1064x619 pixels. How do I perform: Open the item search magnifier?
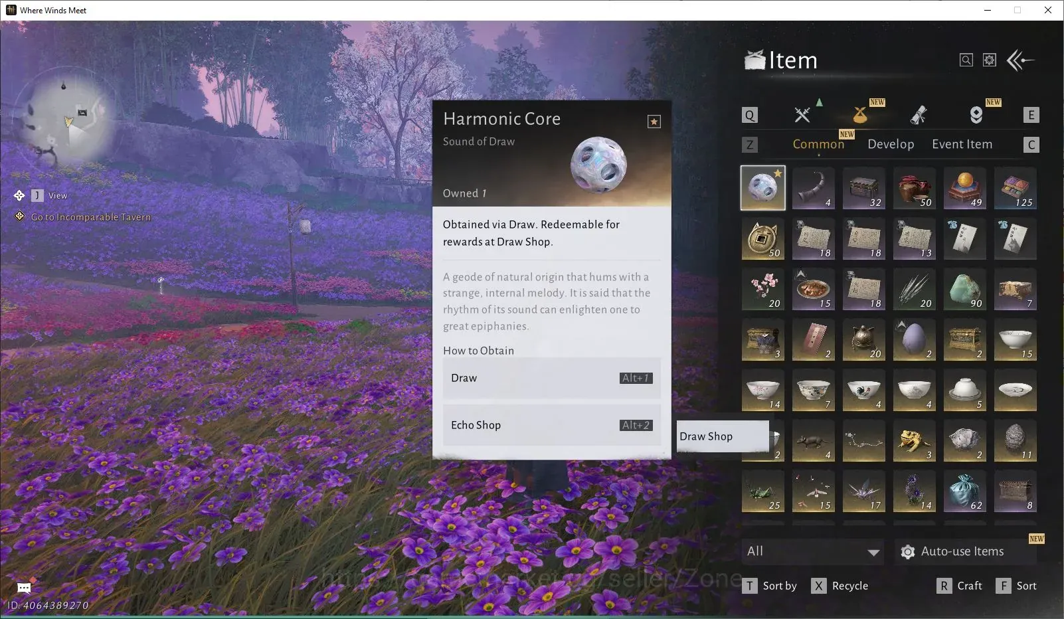point(966,60)
